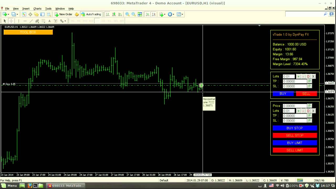The image size is (336, 189).
Task: Expand indicators list dropdown arrow
Action: (165, 14)
